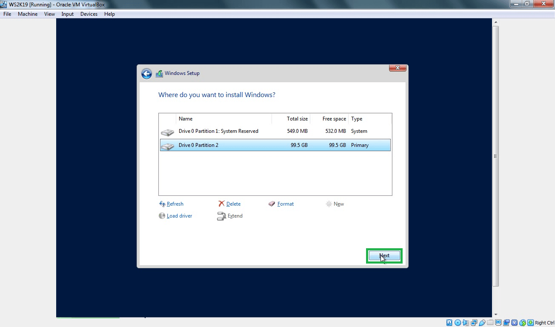This screenshot has height=327, width=555.
Task: Click the vertical scrollbar thumb of the VM window
Action: click(495, 156)
